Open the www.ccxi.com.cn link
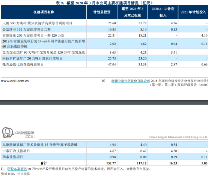The image size is (208, 176). tap(15, 81)
